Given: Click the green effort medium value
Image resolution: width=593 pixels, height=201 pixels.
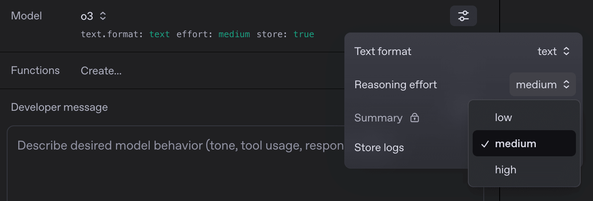Looking at the screenshot, I should [x=234, y=34].
